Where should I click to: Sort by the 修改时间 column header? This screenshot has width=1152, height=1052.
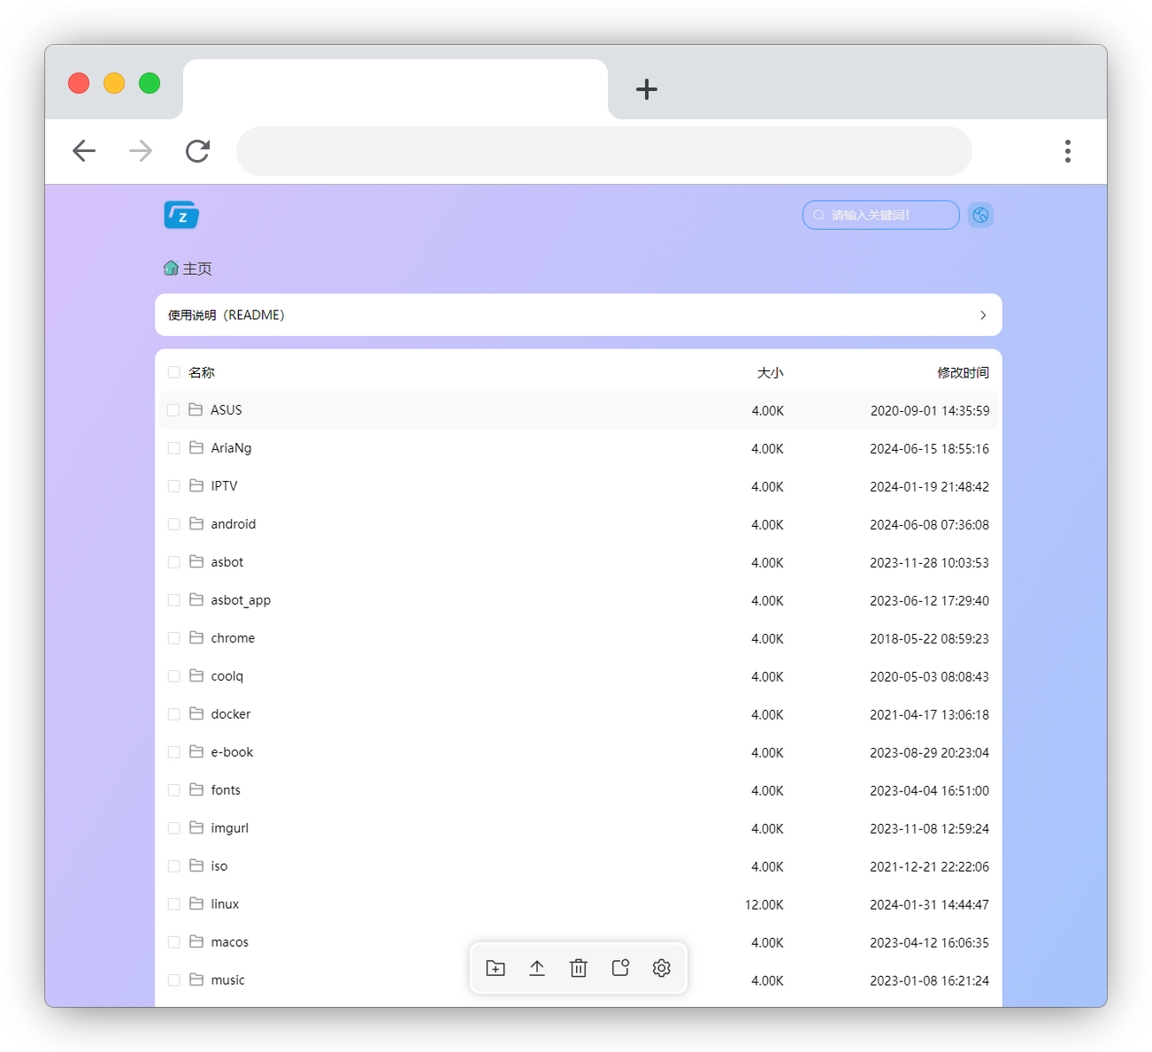click(x=963, y=373)
